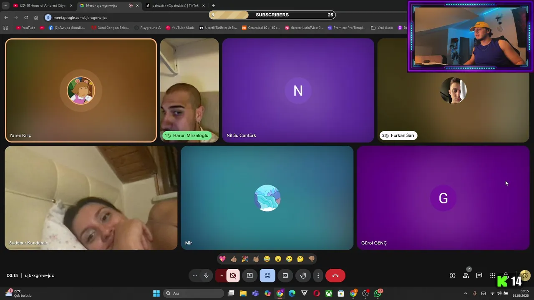Select Nil Su Cantürk tile
The image size is (534, 300).
pos(298,90)
